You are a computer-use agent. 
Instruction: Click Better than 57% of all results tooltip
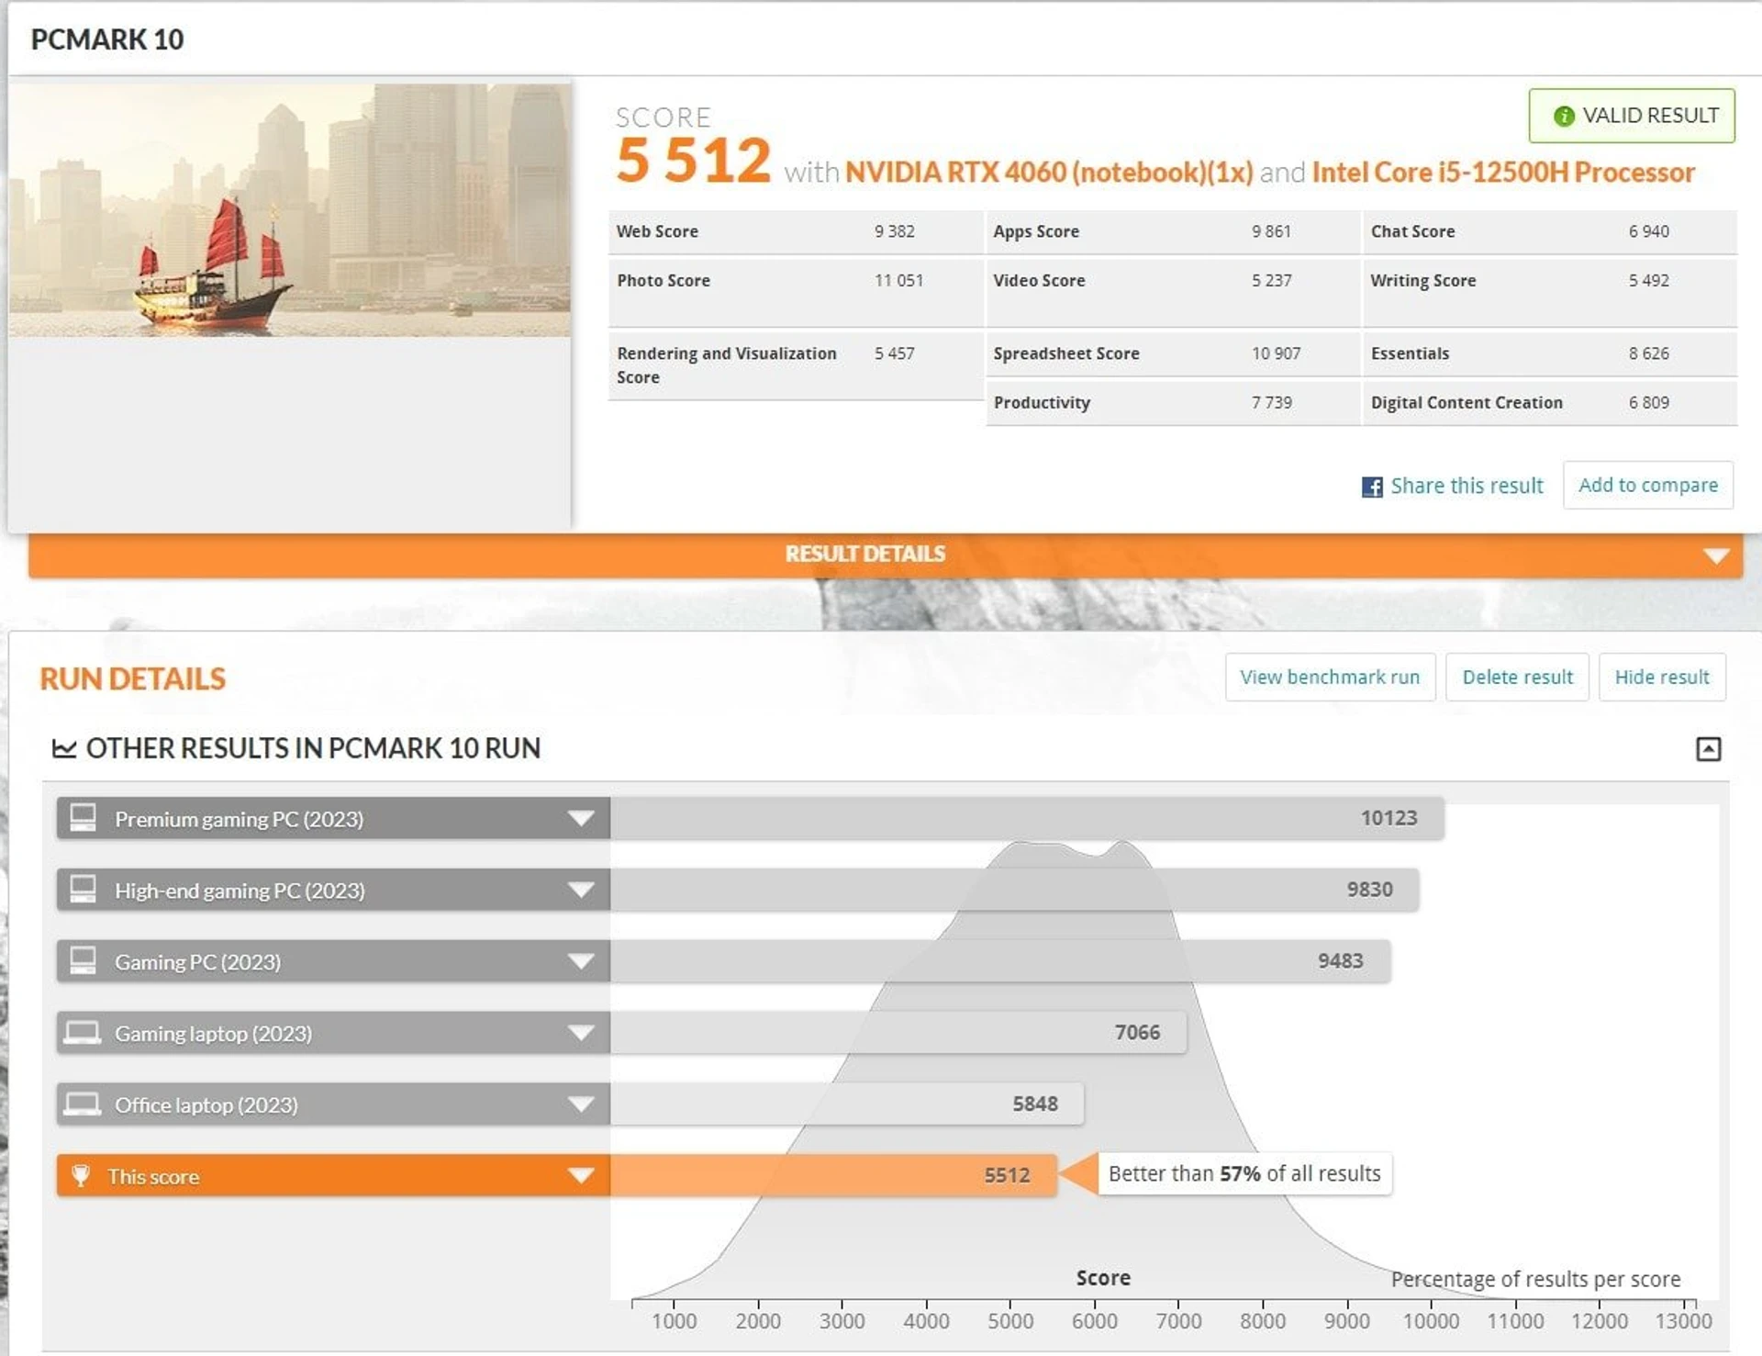1244,1173
